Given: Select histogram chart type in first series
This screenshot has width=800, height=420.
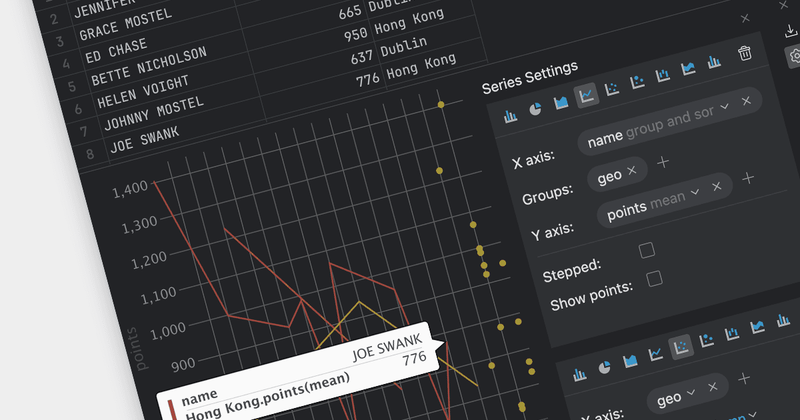Looking at the screenshot, I should click(714, 62).
